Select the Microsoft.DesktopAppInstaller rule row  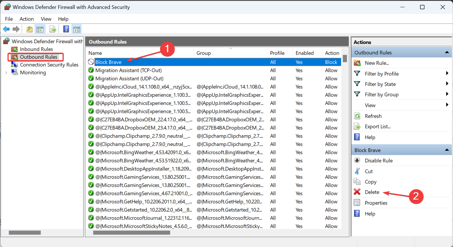tap(214, 169)
